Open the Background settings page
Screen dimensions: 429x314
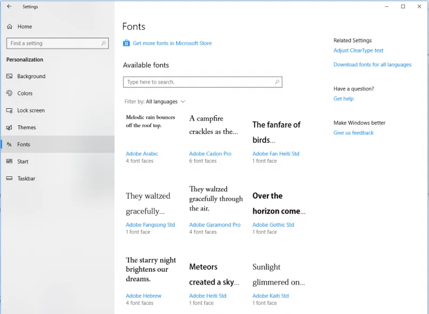click(58, 76)
